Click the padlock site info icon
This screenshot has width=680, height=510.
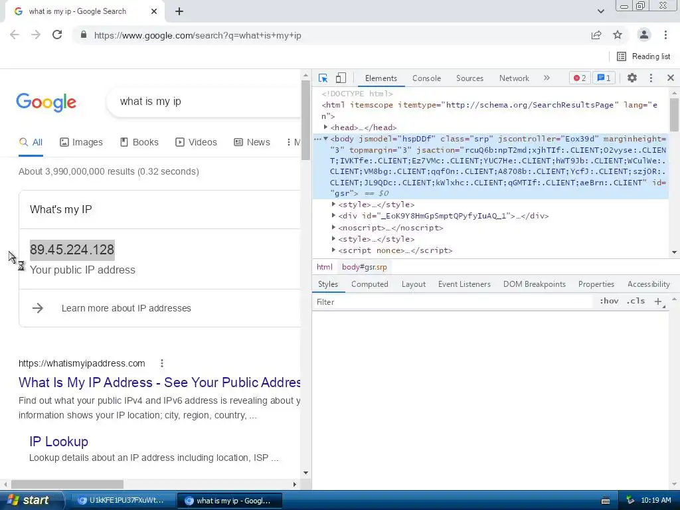pos(84,35)
